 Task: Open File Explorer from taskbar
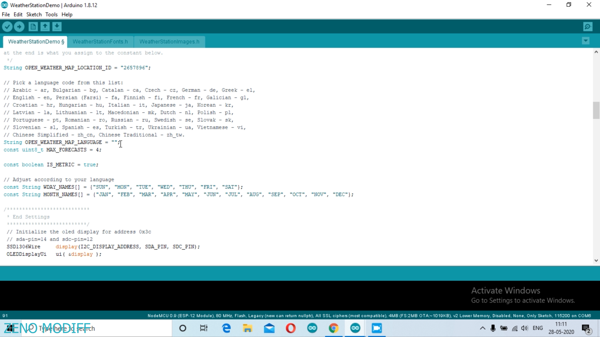(x=247, y=328)
